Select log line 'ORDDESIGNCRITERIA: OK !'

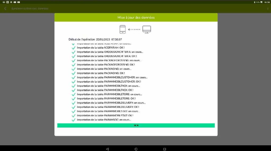tap(107, 56)
